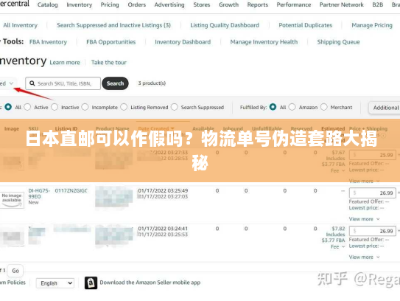The width and height of the screenshot is (400, 301).
Task: Click Listing ID 0117ZNZGIGC
Action: pos(71,190)
